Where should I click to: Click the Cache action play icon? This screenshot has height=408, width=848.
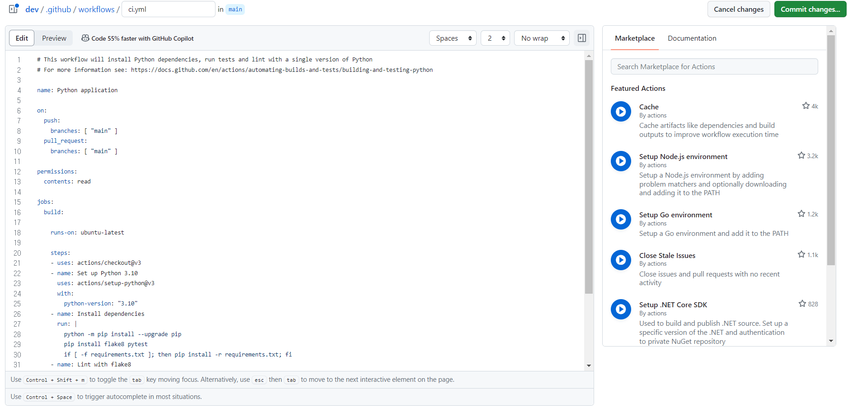pyautogui.click(x=621, y=111)
